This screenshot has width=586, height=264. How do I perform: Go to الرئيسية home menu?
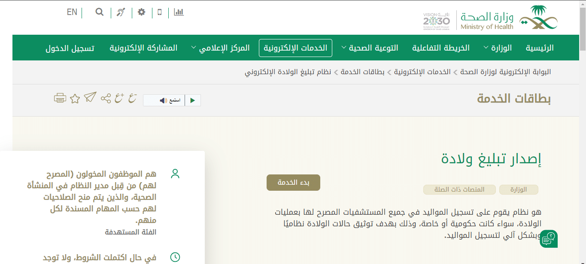(x=540, y=48)
